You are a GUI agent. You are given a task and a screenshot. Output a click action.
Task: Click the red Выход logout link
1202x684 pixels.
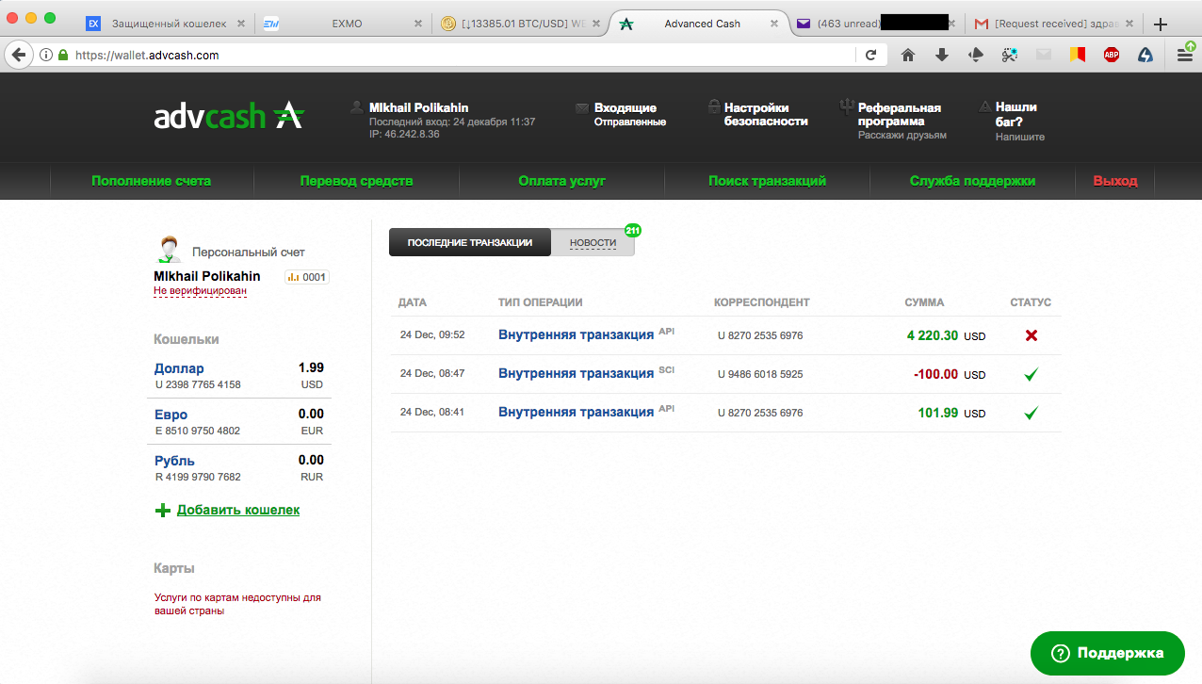[1115, 181]
